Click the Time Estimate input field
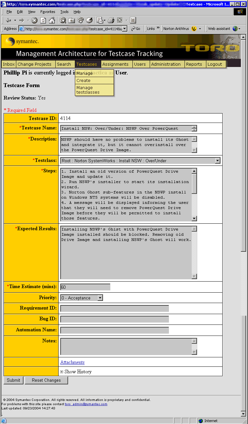248x424 pixels. point(85,287)
